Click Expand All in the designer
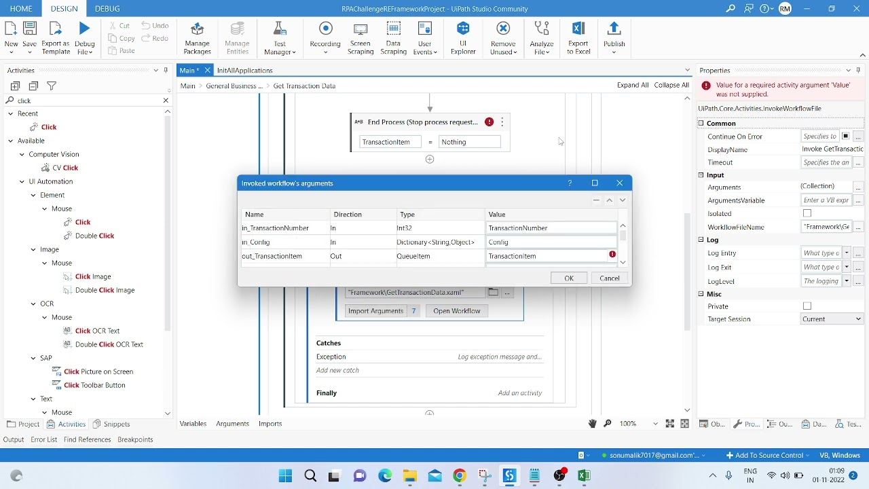 633,86
